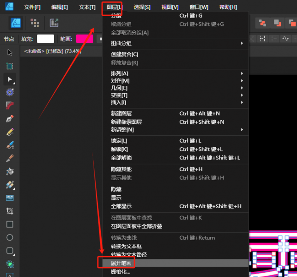The image size is (297, 277).
Task: Open the 视图[V] menu
Action: pos(170,7)
